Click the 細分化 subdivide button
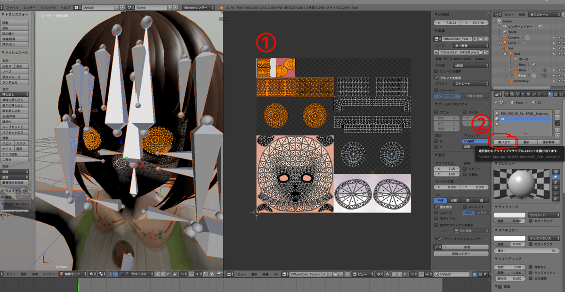 (x=15, y=121)
